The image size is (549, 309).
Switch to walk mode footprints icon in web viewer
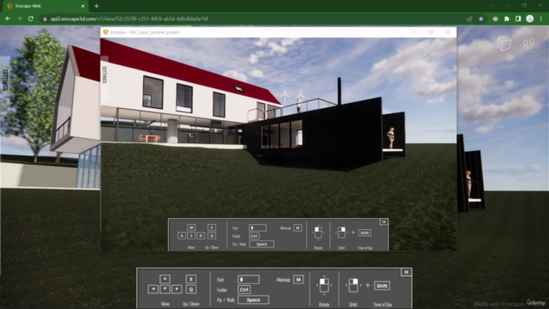(528, 44)
